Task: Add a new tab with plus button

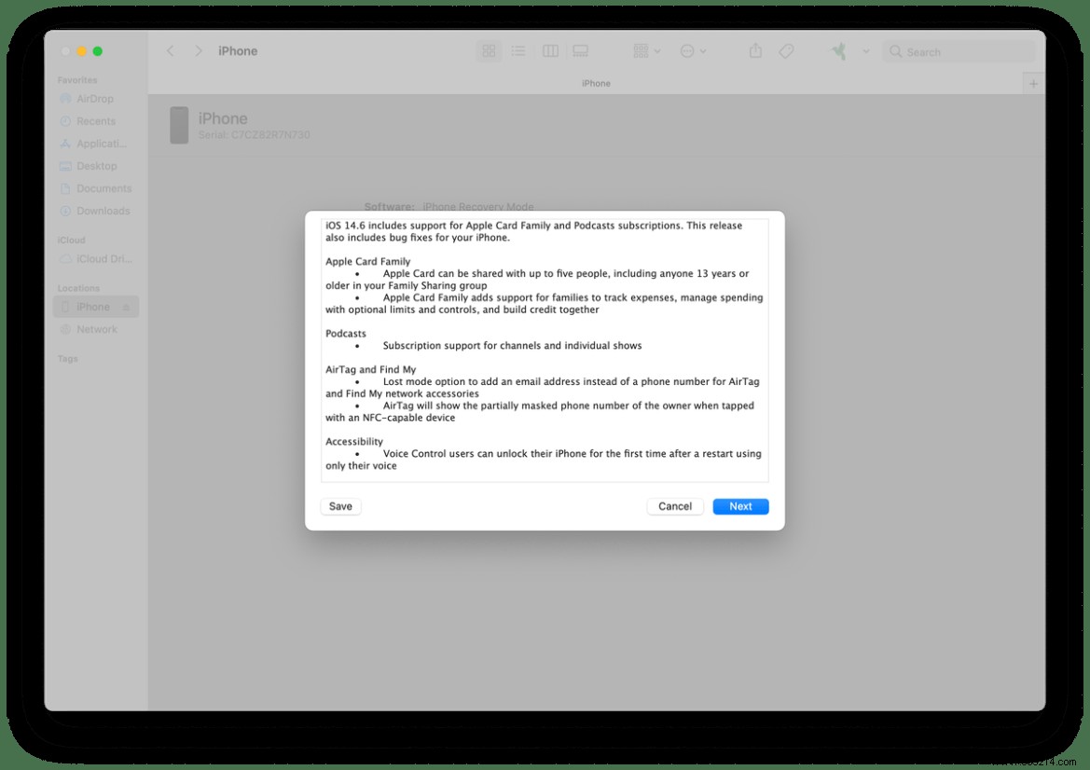Action: (1033, 83)
